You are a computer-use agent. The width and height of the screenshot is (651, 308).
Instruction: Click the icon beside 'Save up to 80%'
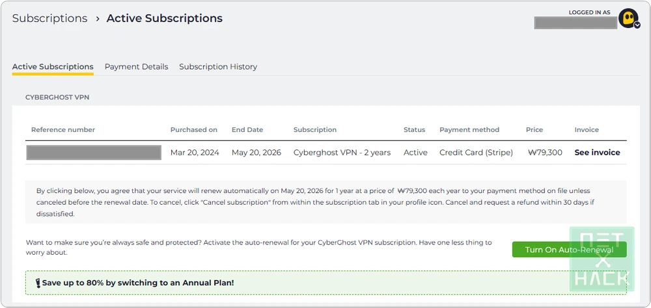click(x=38, y=283)
